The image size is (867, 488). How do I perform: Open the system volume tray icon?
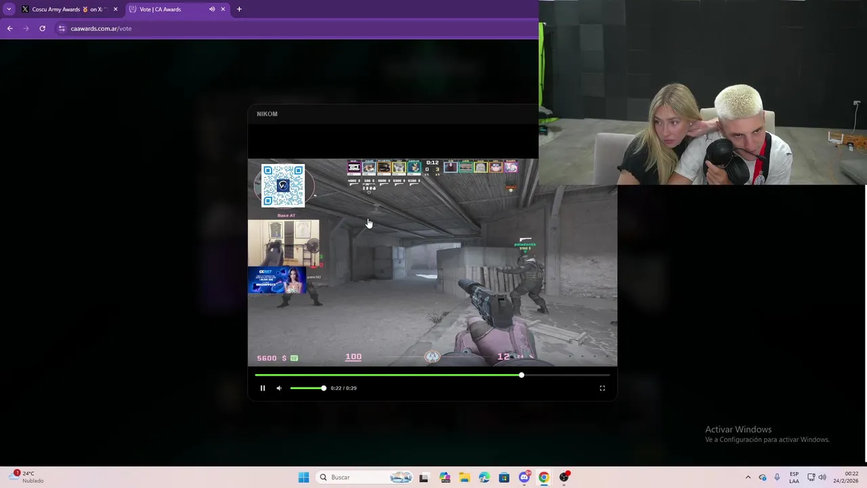[x=822, y=477]
